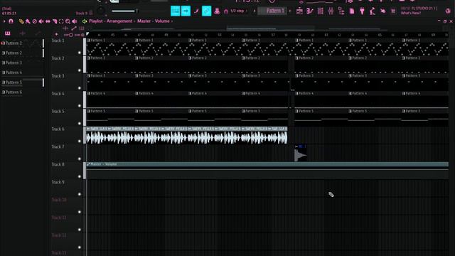Click multilink to controllers icon
This screenshot has height=256, width=455.
[x=217, y=11]
